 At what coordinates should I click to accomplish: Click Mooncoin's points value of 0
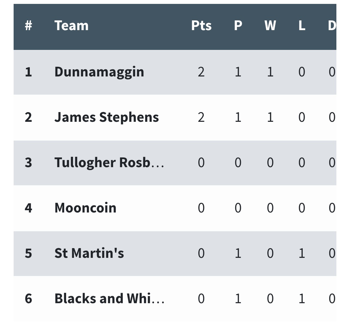click(x=201, y=208)
